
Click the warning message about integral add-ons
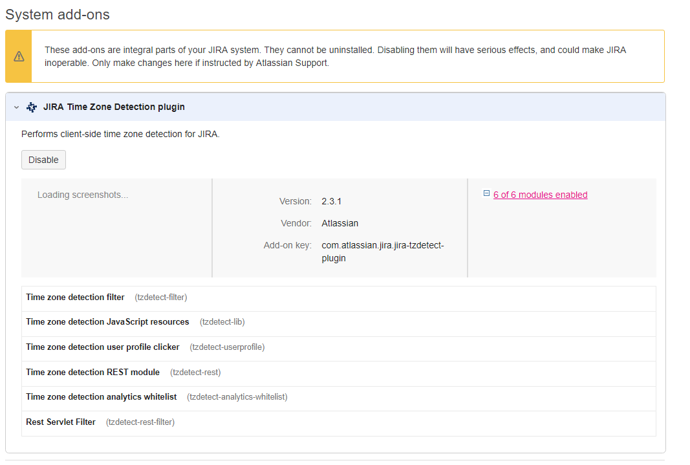click(x=336, y=56)
